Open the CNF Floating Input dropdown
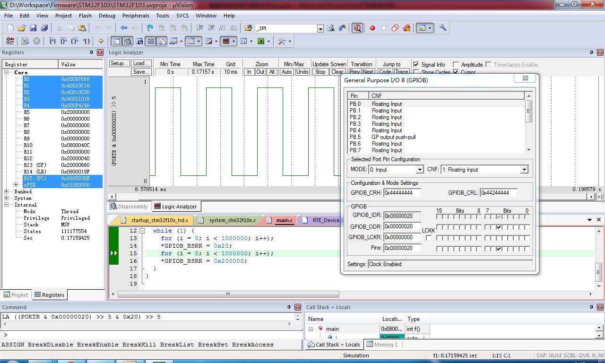This screenshot has width=605, height=363. (524, 170)
